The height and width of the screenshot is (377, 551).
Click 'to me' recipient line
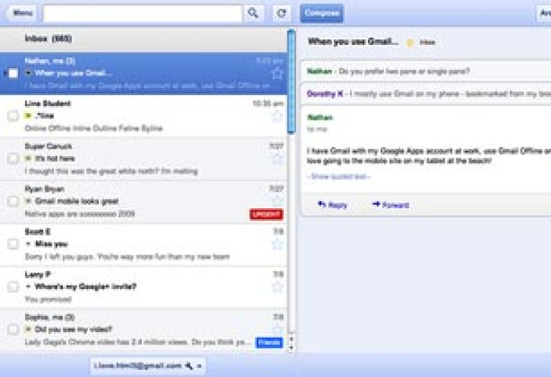[x=317, y=129]
